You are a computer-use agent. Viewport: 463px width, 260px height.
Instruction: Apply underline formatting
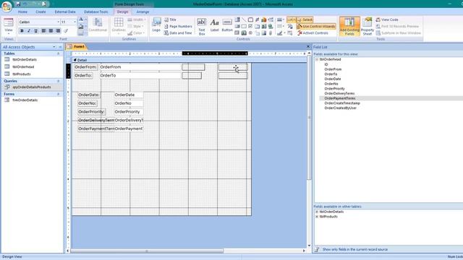tap(36, 30)
